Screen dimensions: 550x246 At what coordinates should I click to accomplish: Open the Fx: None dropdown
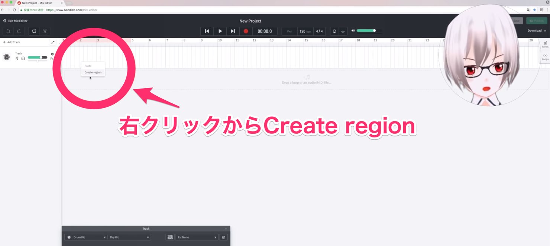[x=197, y=237]
